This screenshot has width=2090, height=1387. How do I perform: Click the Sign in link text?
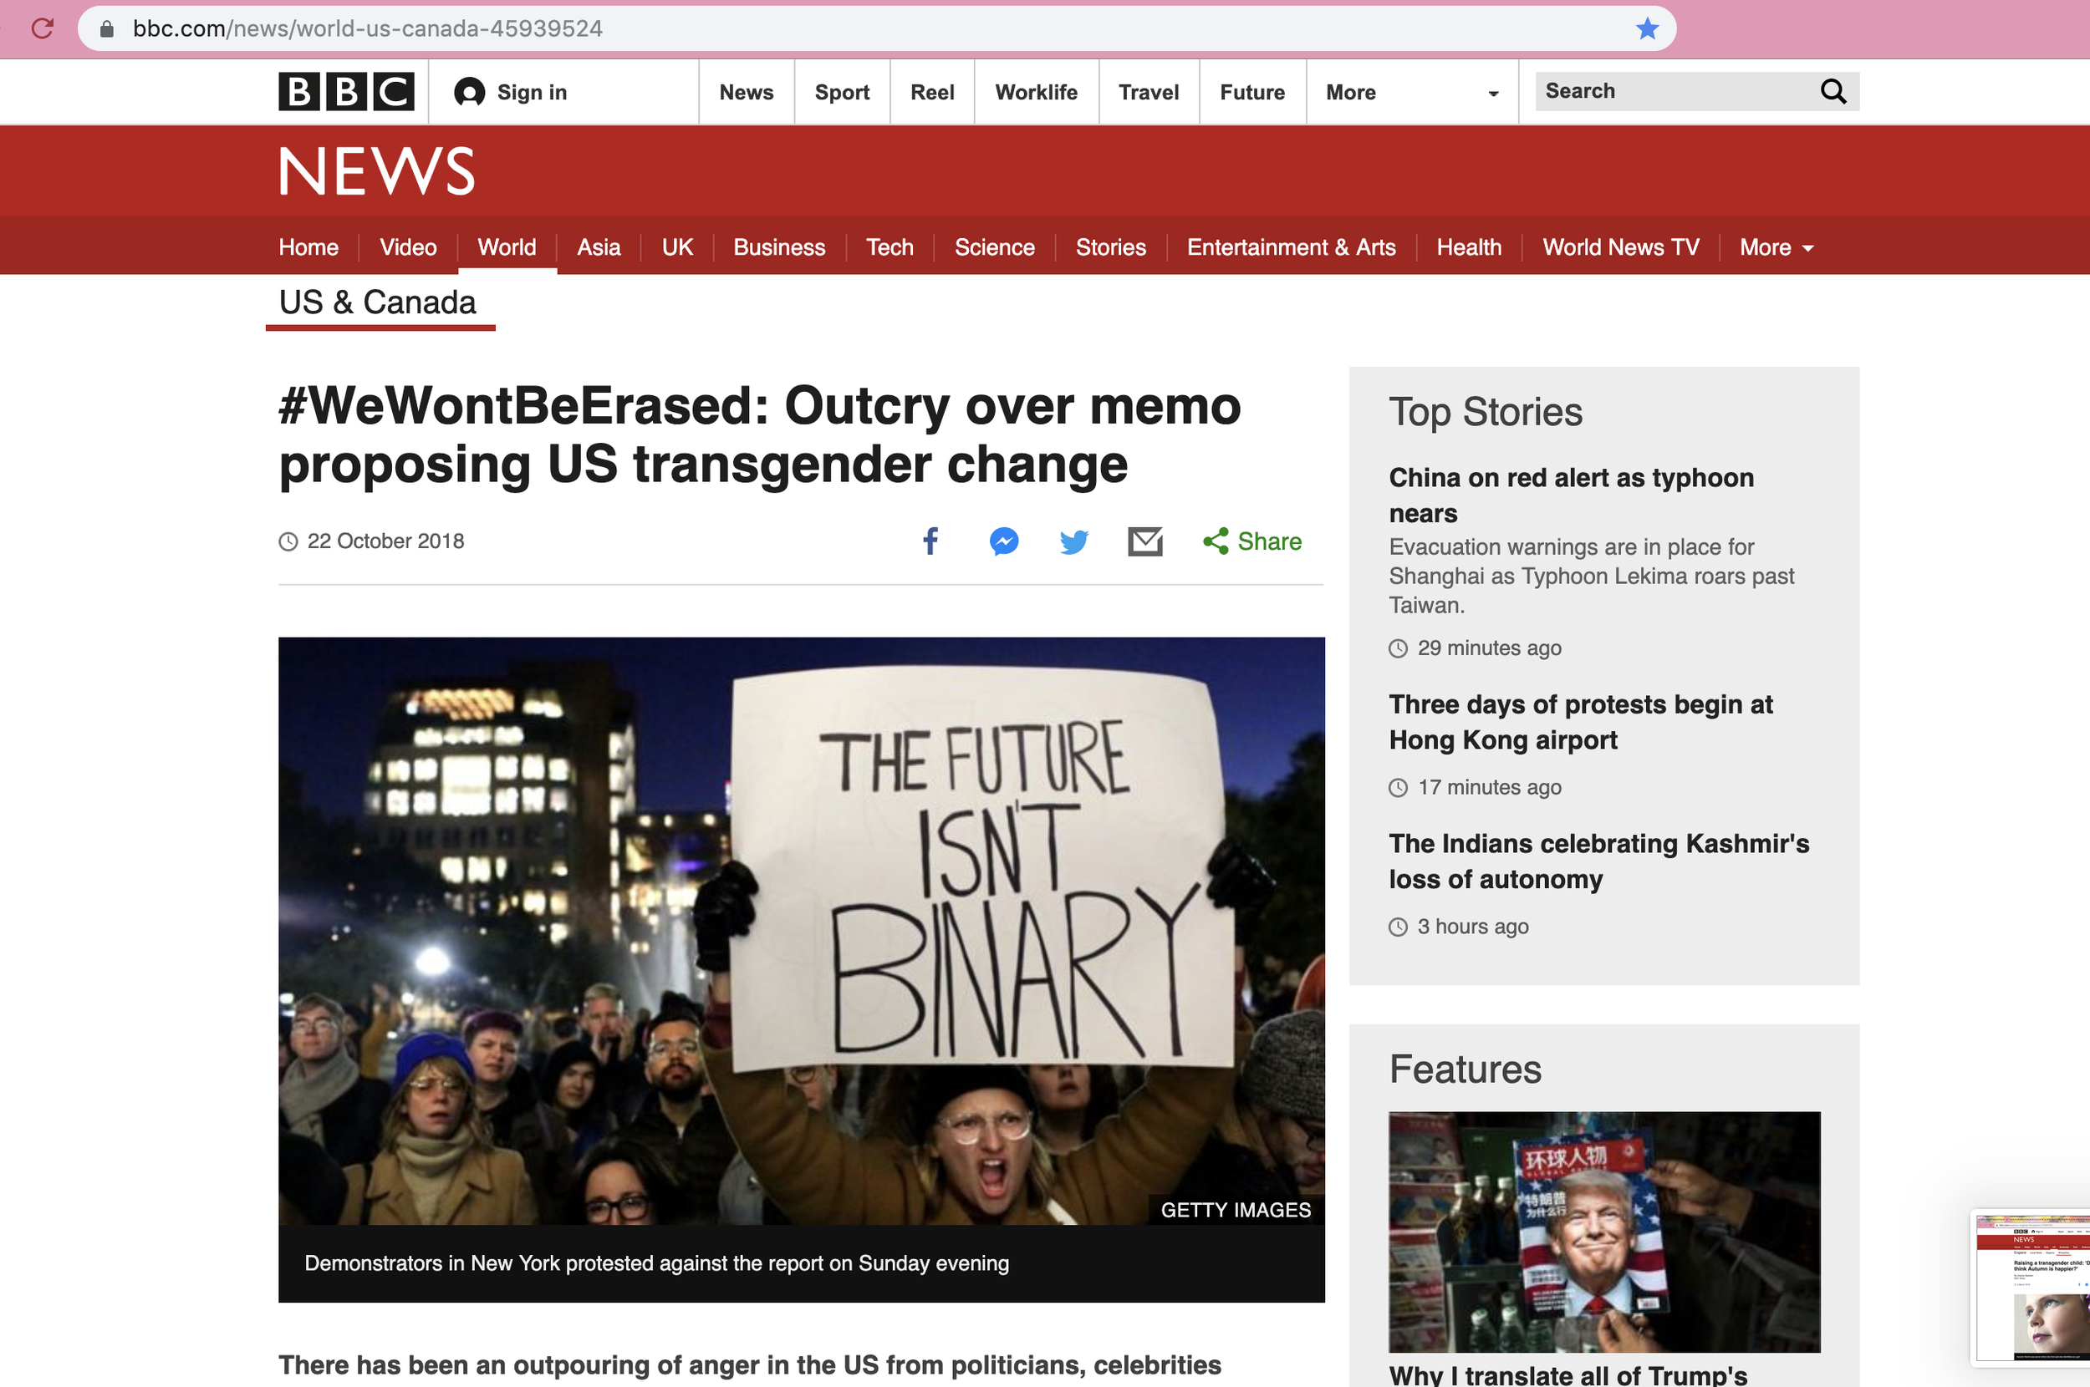point(532,92)
